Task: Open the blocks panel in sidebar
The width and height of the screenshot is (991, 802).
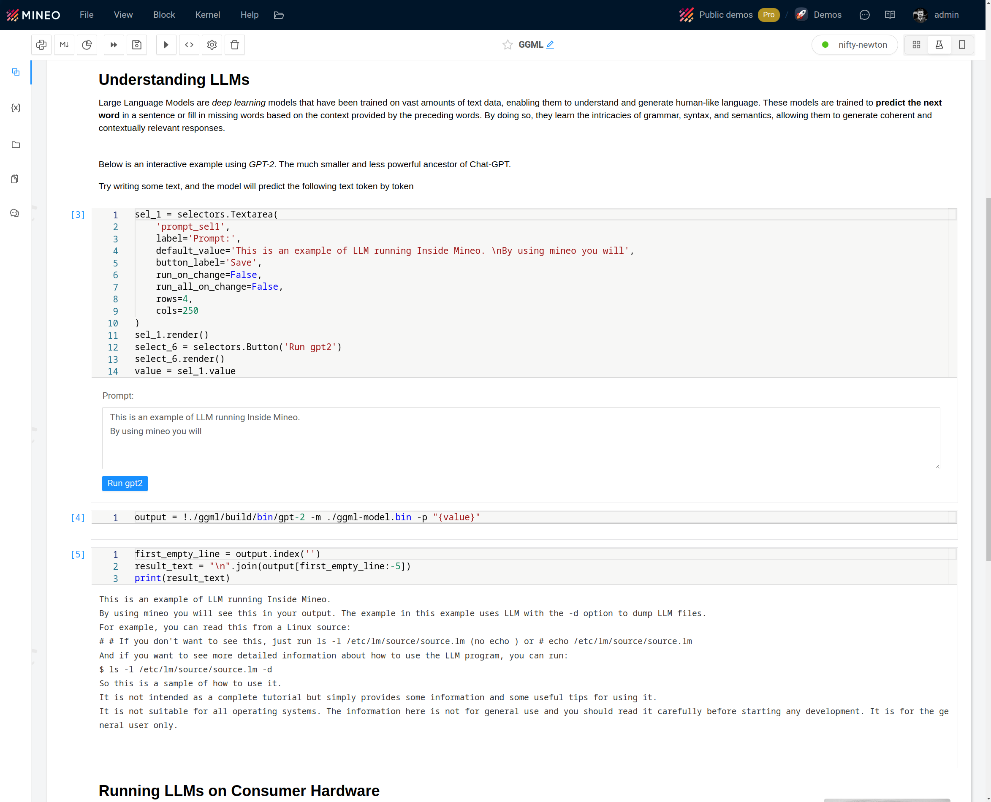Action: [16, 72]
